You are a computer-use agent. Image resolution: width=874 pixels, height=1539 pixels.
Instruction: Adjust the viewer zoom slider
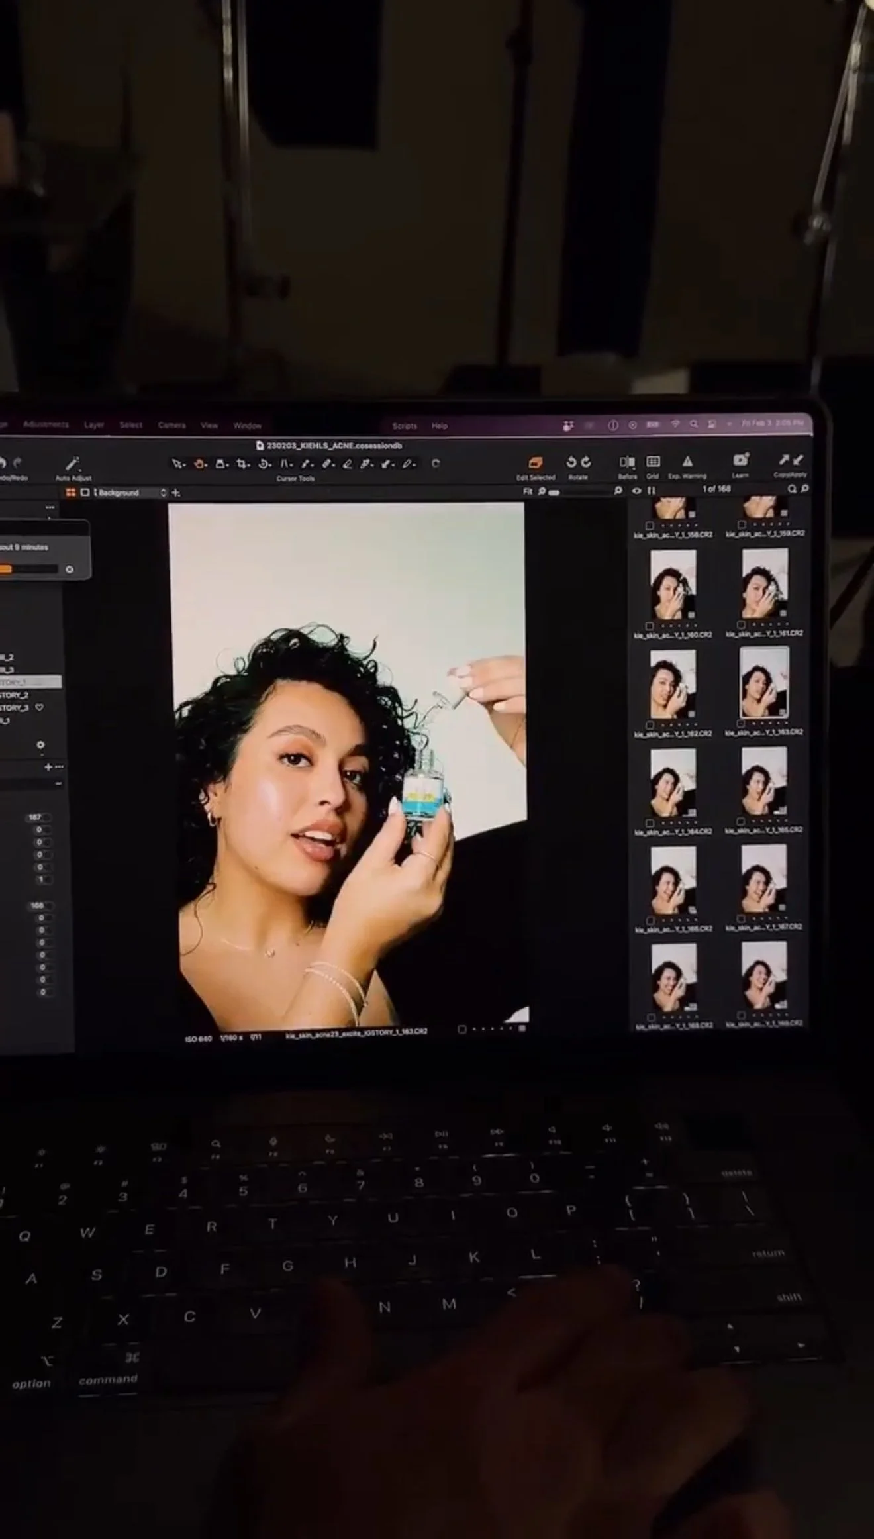[583, 491]
